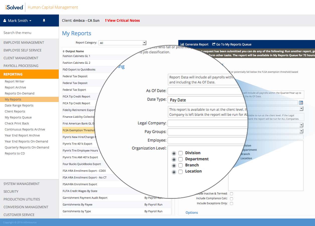This screenshot has width=315, height=226.
Task: Open the Payroll Processing menu section
Action: point(21,66)
